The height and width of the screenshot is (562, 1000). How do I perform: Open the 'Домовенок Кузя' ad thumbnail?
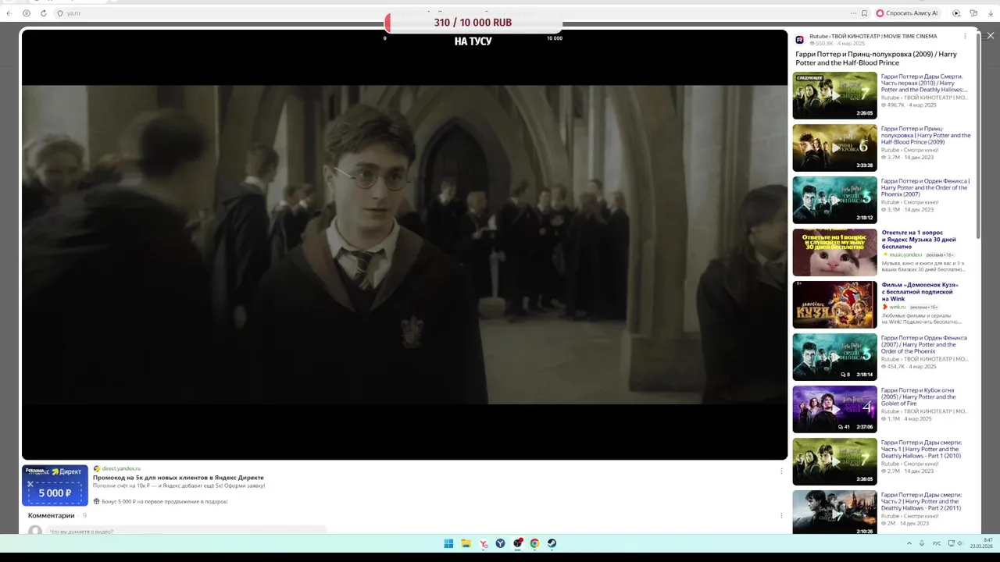click(x=834, y=304)
